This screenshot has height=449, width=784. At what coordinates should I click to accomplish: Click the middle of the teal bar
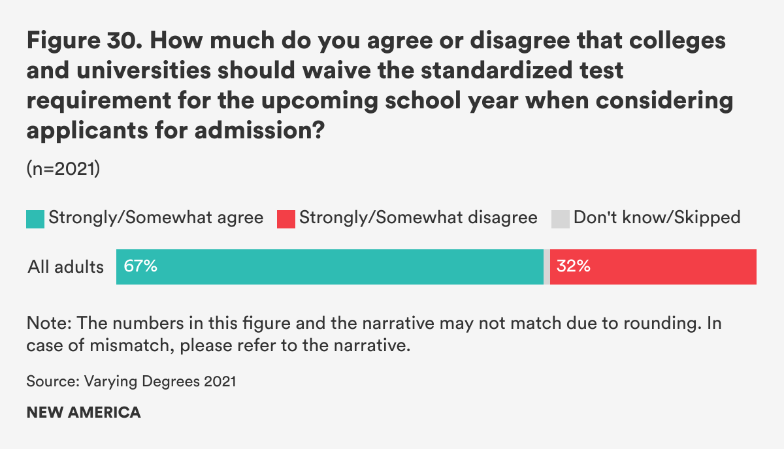(x=330, y=267)
